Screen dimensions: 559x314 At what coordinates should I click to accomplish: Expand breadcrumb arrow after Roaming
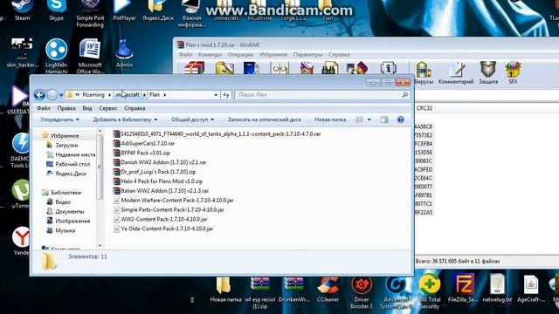click(x=109, y=95)
